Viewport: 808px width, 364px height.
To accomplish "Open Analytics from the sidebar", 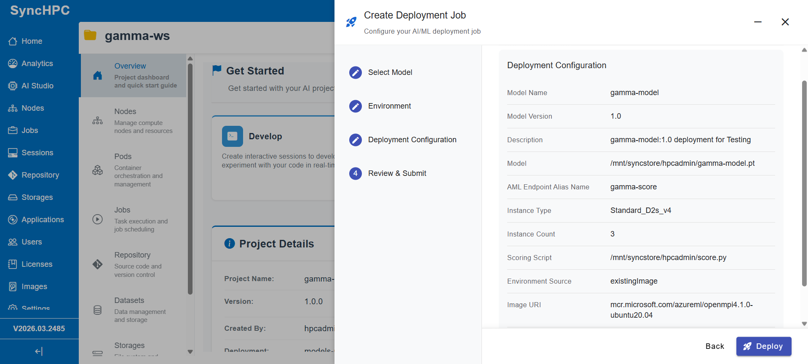I will click(x=37, y=64).
